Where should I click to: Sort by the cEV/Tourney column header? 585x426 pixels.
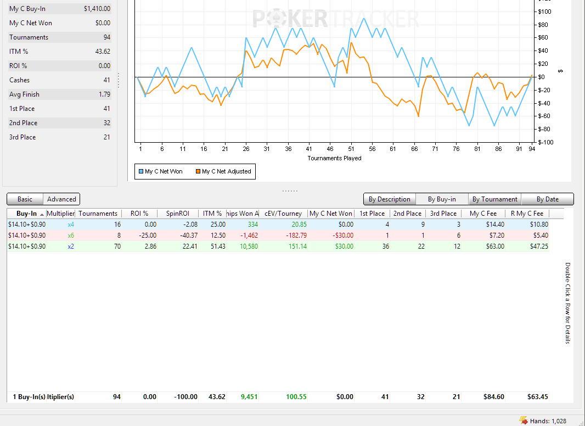pyautogui.click(x=283, y=214)
